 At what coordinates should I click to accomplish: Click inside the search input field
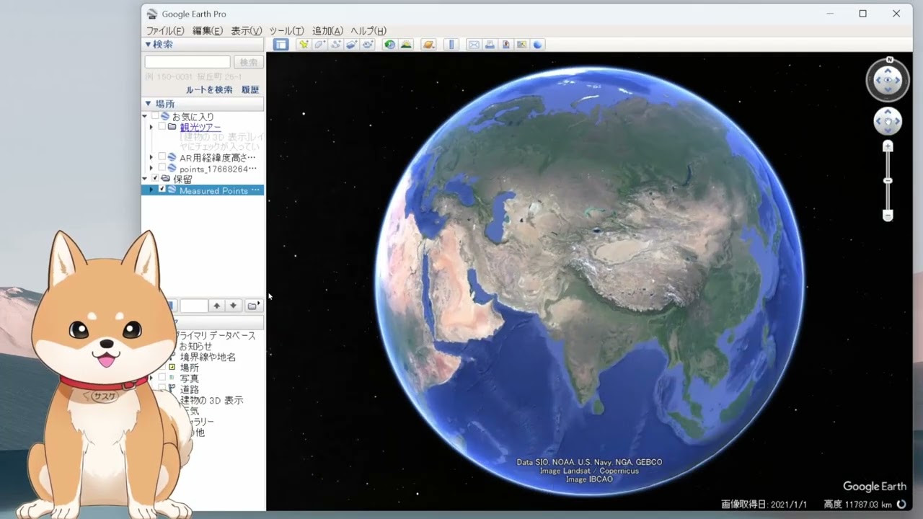tap(187, 62)
